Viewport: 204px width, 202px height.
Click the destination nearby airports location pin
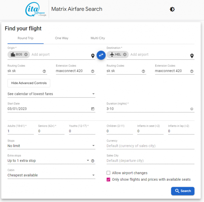point(192,56)
